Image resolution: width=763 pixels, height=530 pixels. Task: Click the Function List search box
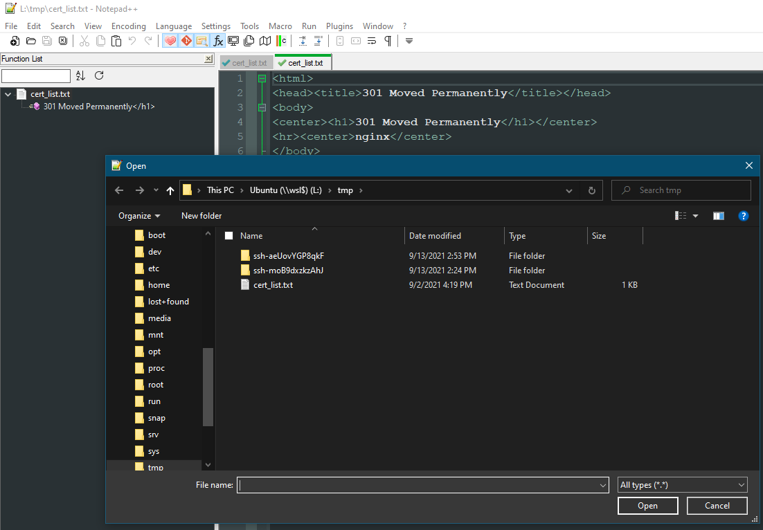point(36,76)
